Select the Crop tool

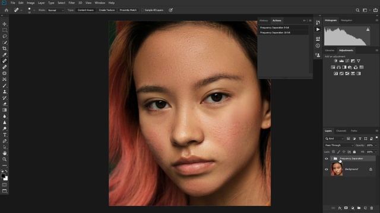tap(4, 49)
